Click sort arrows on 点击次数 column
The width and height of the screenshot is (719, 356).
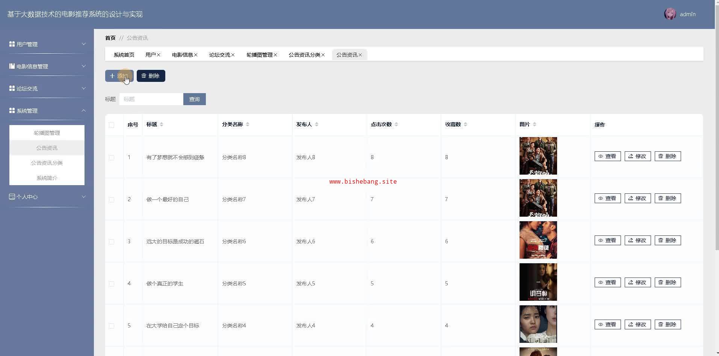396,124
